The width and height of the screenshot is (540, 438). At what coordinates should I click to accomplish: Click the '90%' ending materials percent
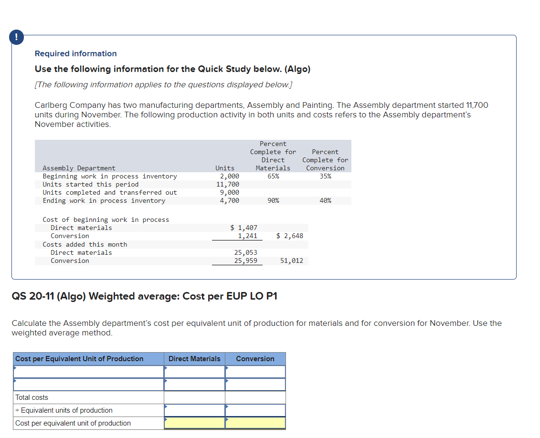pos(274,200)
